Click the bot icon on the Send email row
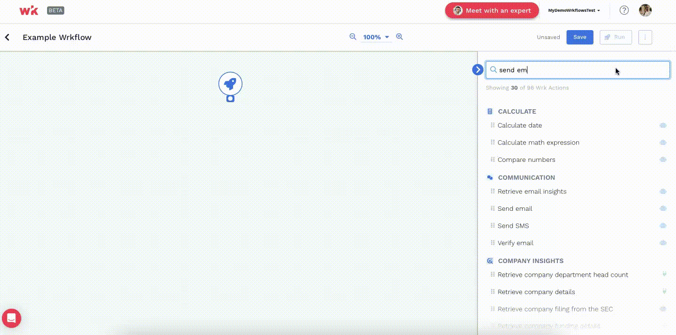Image resolution: width=676 pixels, height=335 pixels. (663, 208)
